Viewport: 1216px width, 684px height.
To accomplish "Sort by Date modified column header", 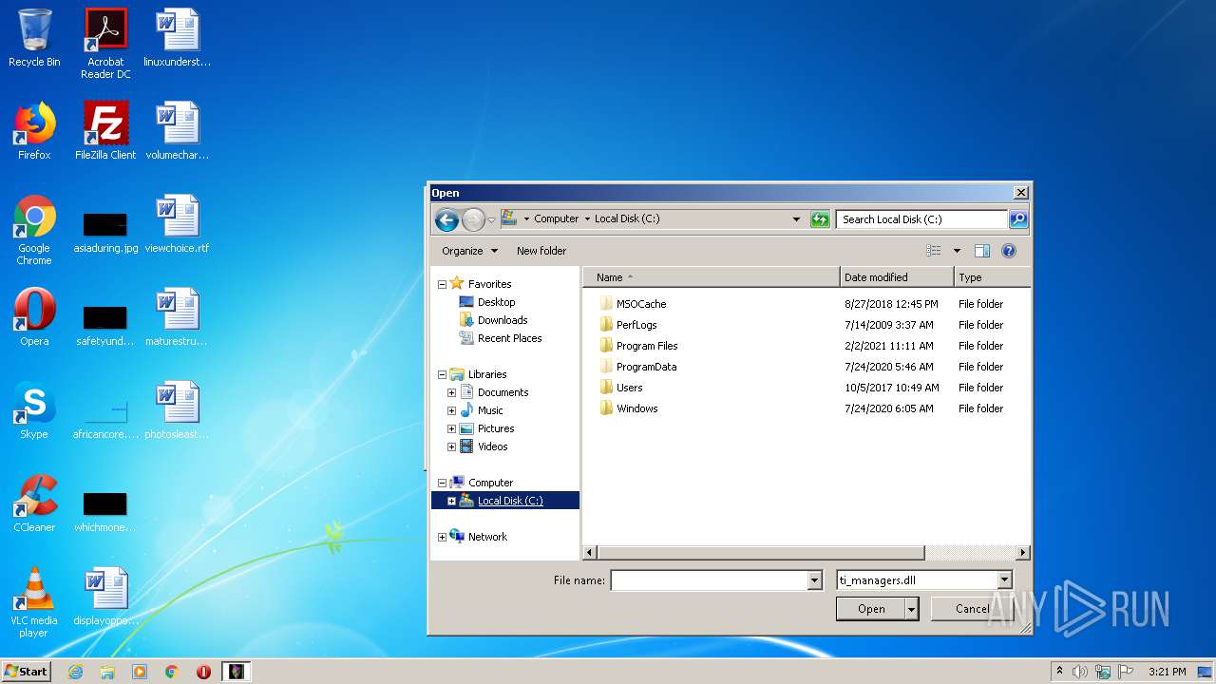I will [x=897, y=277].
